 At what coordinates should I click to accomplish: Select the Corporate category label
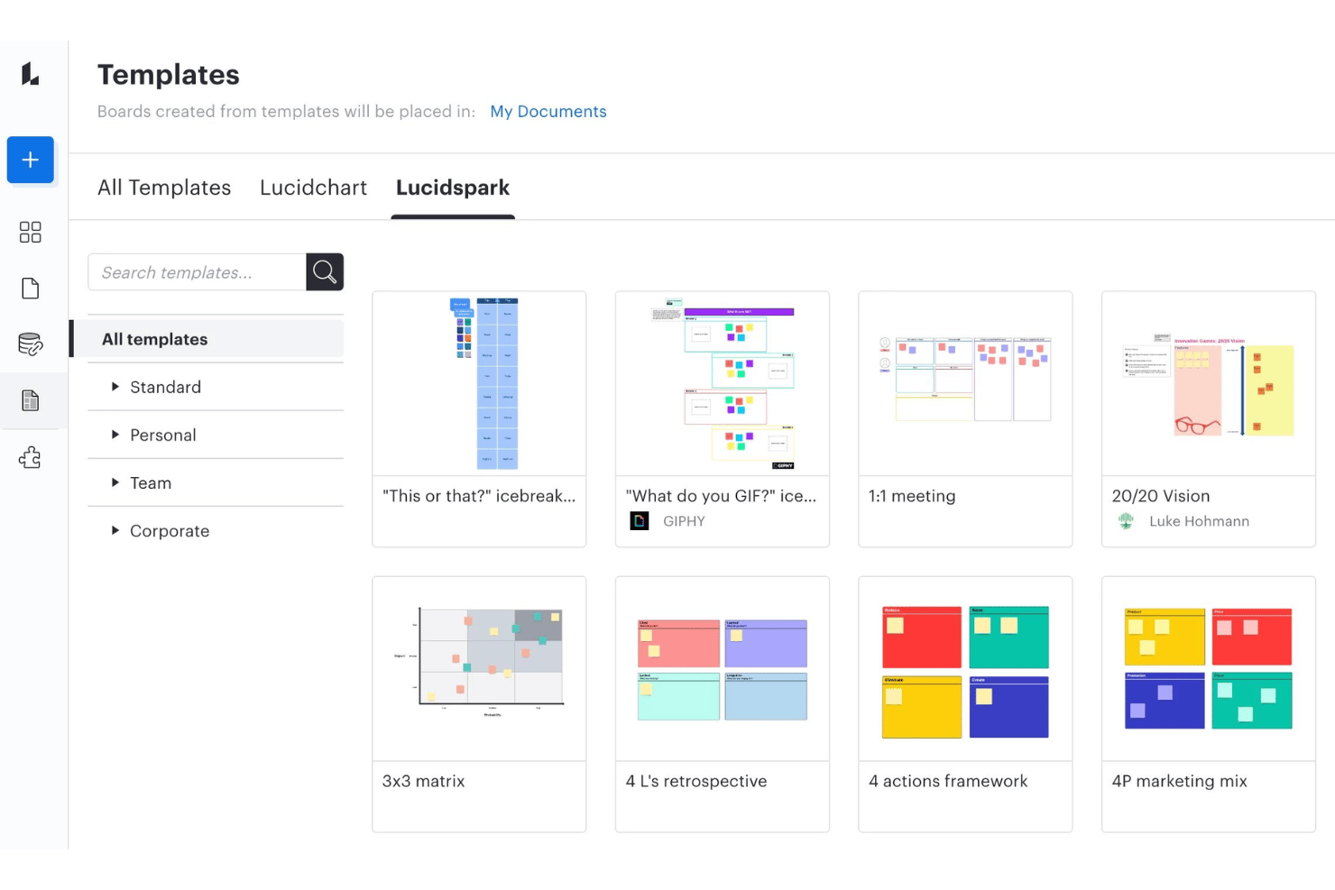click(x=170, y=531)
